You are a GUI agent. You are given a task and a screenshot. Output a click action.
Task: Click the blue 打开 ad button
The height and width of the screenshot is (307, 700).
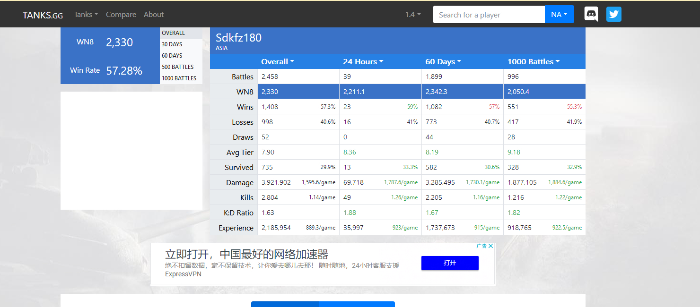coord(450,263)
